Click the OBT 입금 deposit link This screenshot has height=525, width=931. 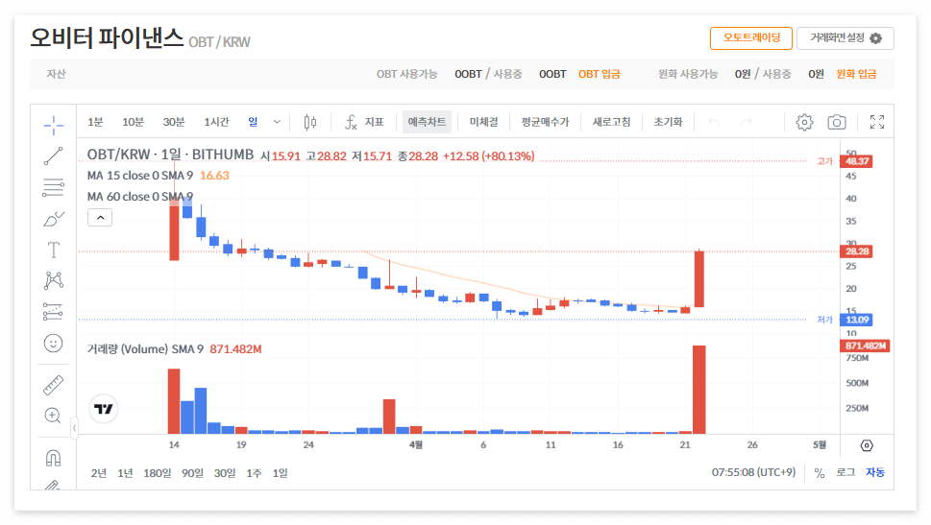600,74
